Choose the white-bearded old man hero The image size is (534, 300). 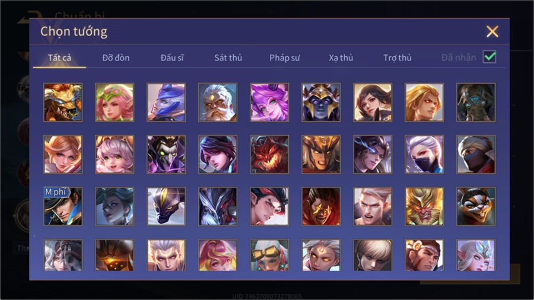click(218, 103)
